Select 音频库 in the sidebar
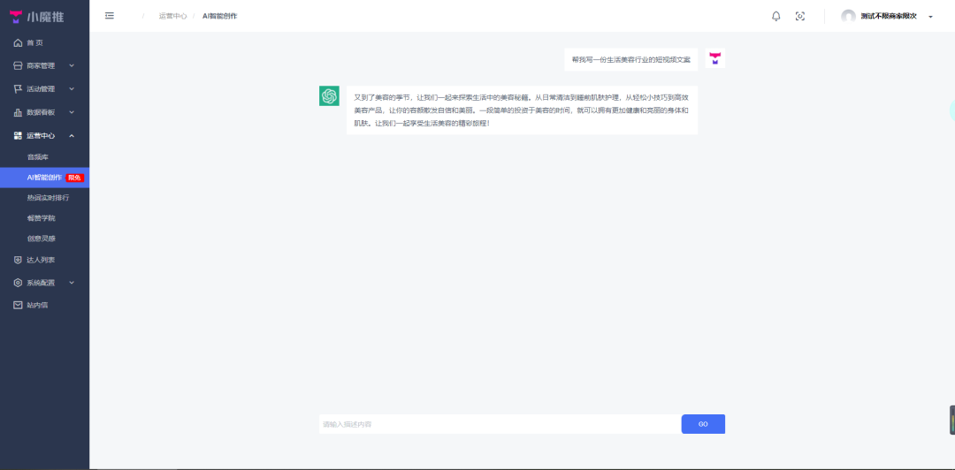The width and height of the screenshot is (955, 470). (x=38, y=156)
